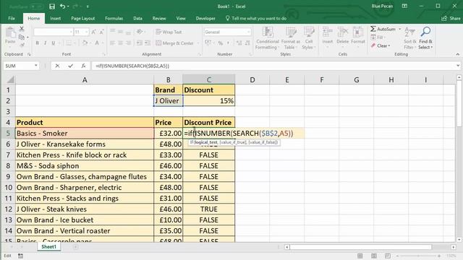Switch to Insert tab
Screen dimensions: 463x260
[55, 18]
